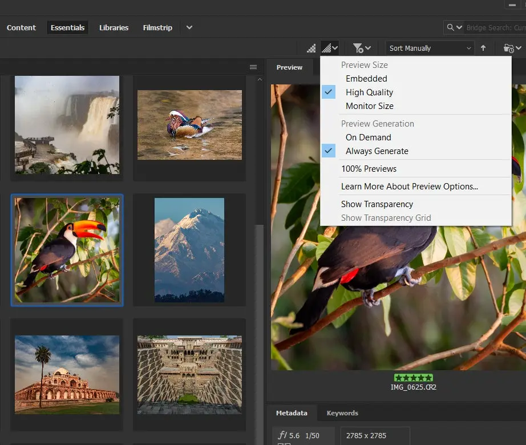Viewport: 526px width, 445px height.
Task: Click the ascending sort order arrow icon
Action: (484, 48)
